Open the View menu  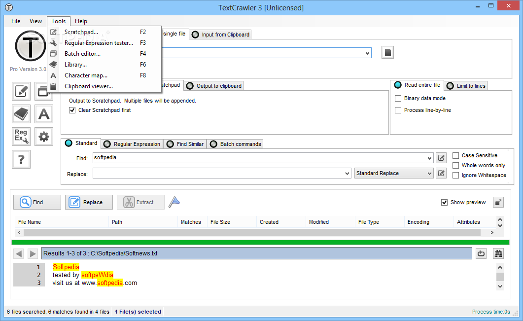pos(35,21)
